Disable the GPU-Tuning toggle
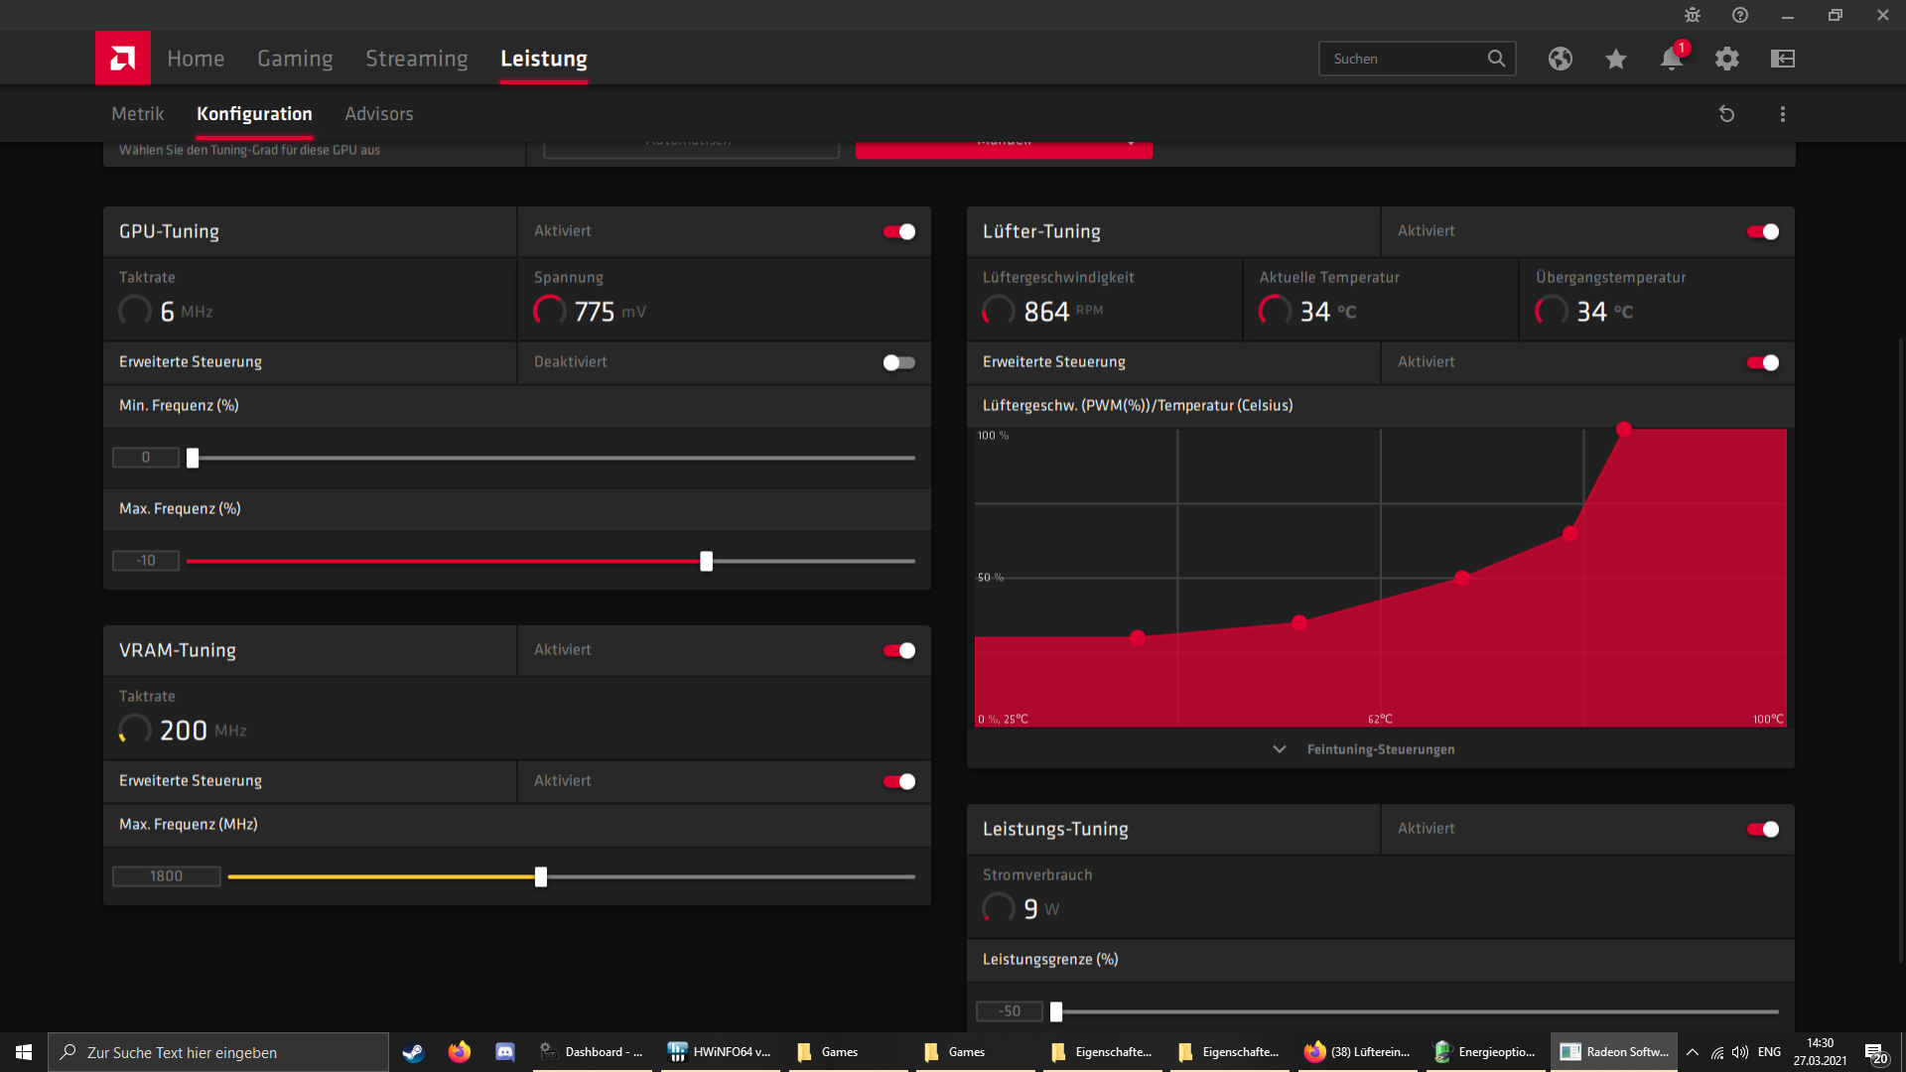The image size is (1906, 1072). pyautogui.click(x=899, y=231)
